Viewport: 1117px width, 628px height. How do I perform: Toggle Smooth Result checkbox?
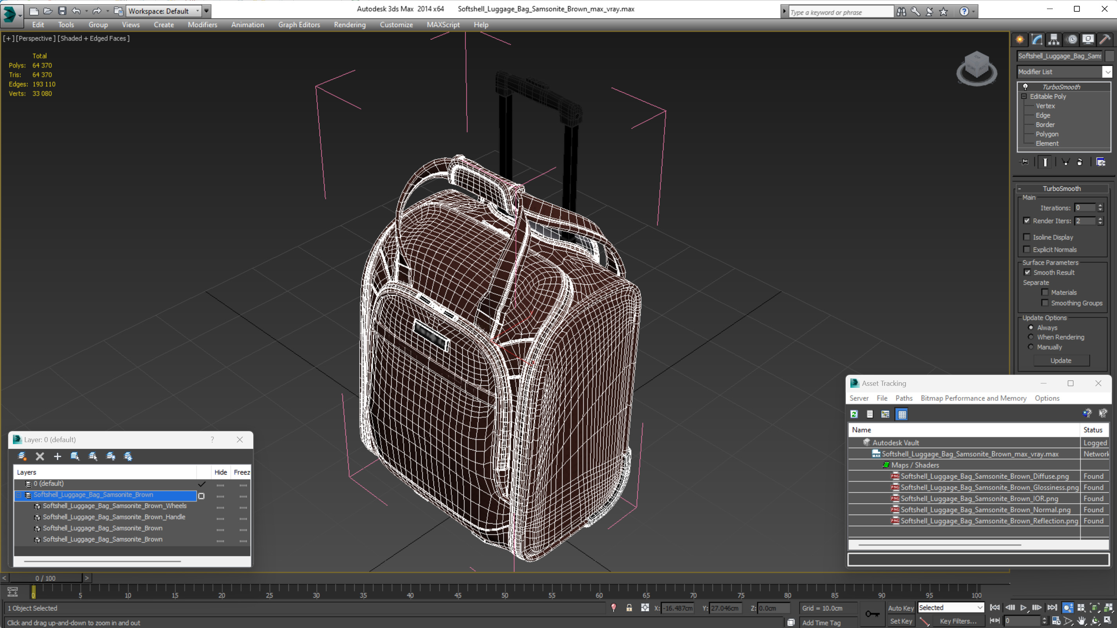(1027, 272)
